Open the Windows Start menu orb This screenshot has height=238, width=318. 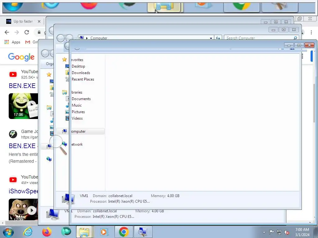point(8,232)
